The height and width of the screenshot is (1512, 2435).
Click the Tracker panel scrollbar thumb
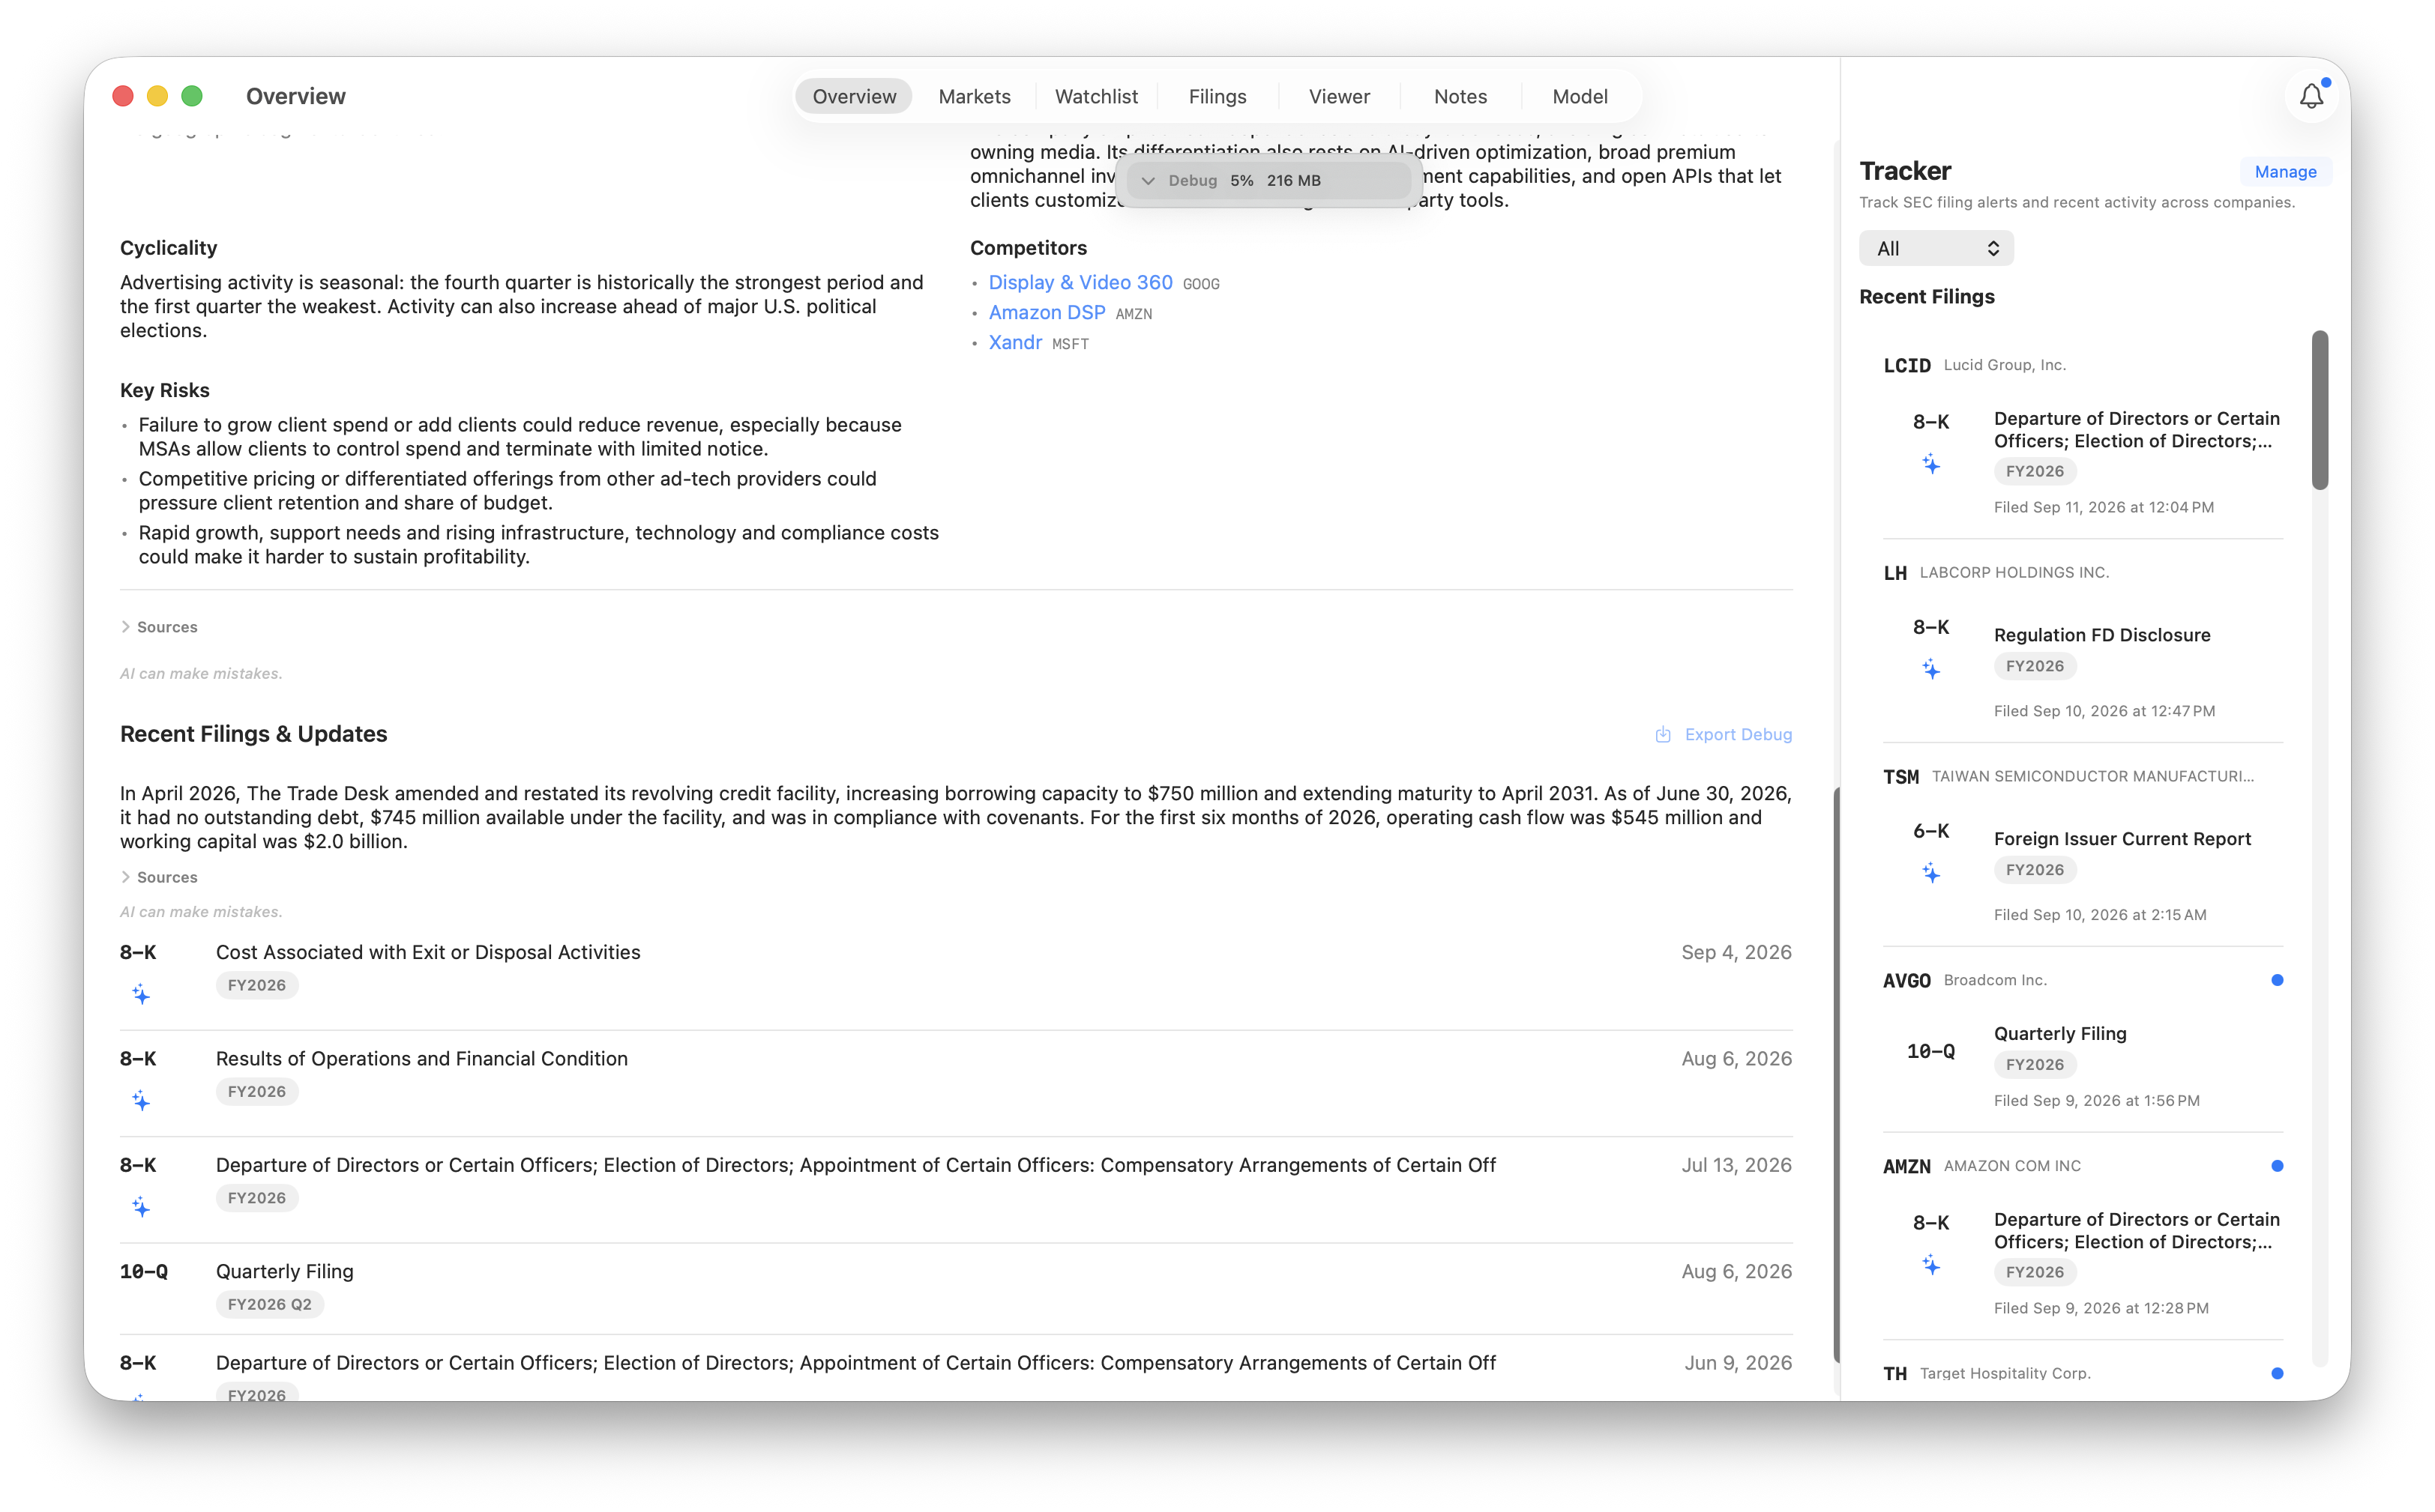click(x=2319, y=410)
